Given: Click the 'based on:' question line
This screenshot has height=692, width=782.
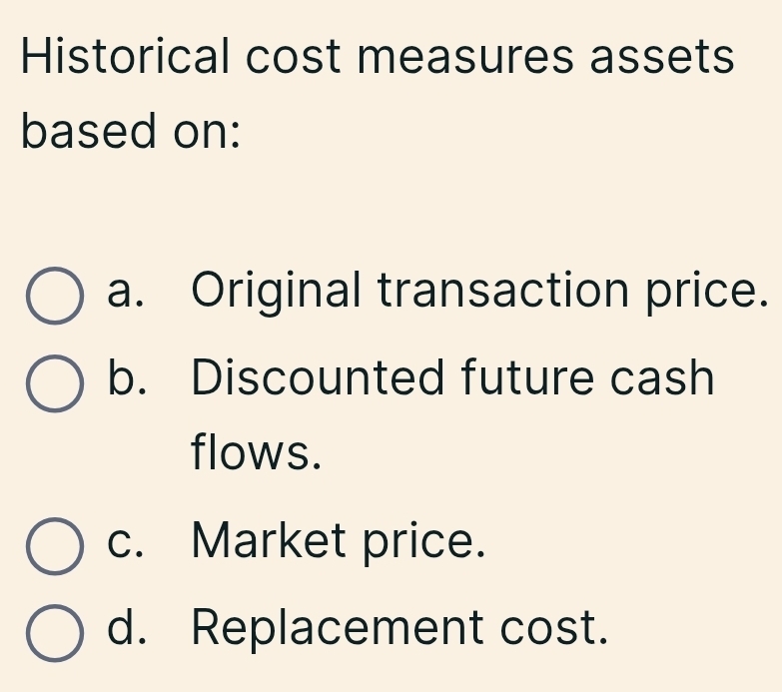Looking at the screenshot, I should 131,133.
